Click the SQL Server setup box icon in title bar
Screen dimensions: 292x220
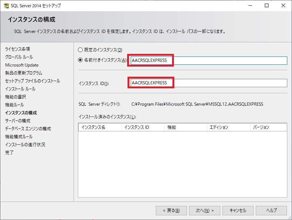pyautogui.click(x=6, y=5)
